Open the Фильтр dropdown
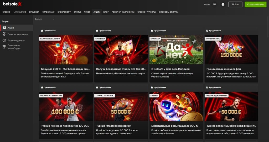This screenshot has width=269, height=142. [x=44, y=19]
